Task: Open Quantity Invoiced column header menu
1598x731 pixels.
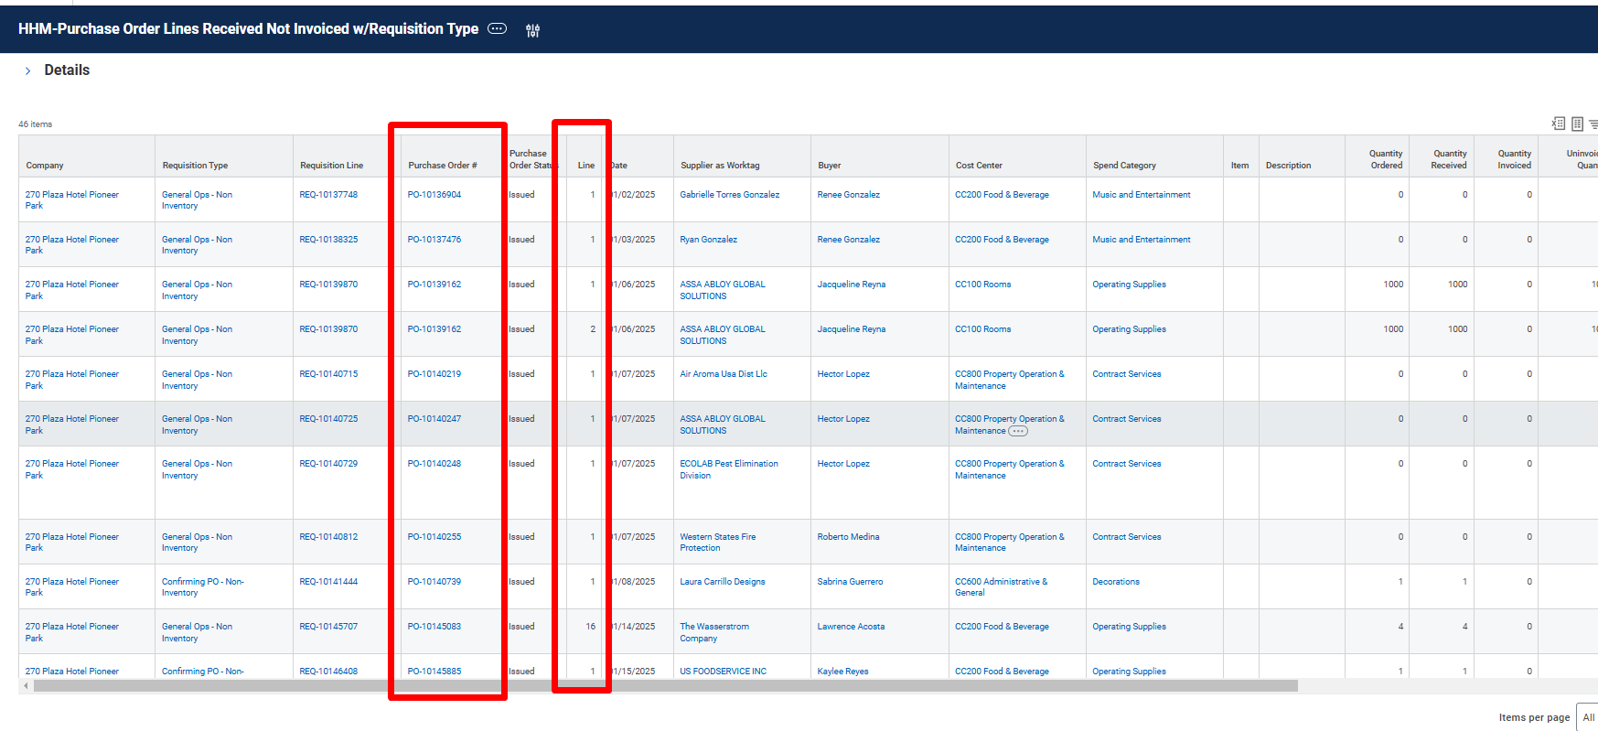Action: [1514, 159]
